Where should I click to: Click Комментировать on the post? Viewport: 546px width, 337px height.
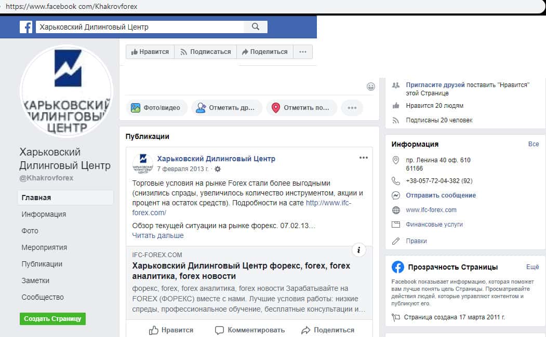click(x=250, y=330)
